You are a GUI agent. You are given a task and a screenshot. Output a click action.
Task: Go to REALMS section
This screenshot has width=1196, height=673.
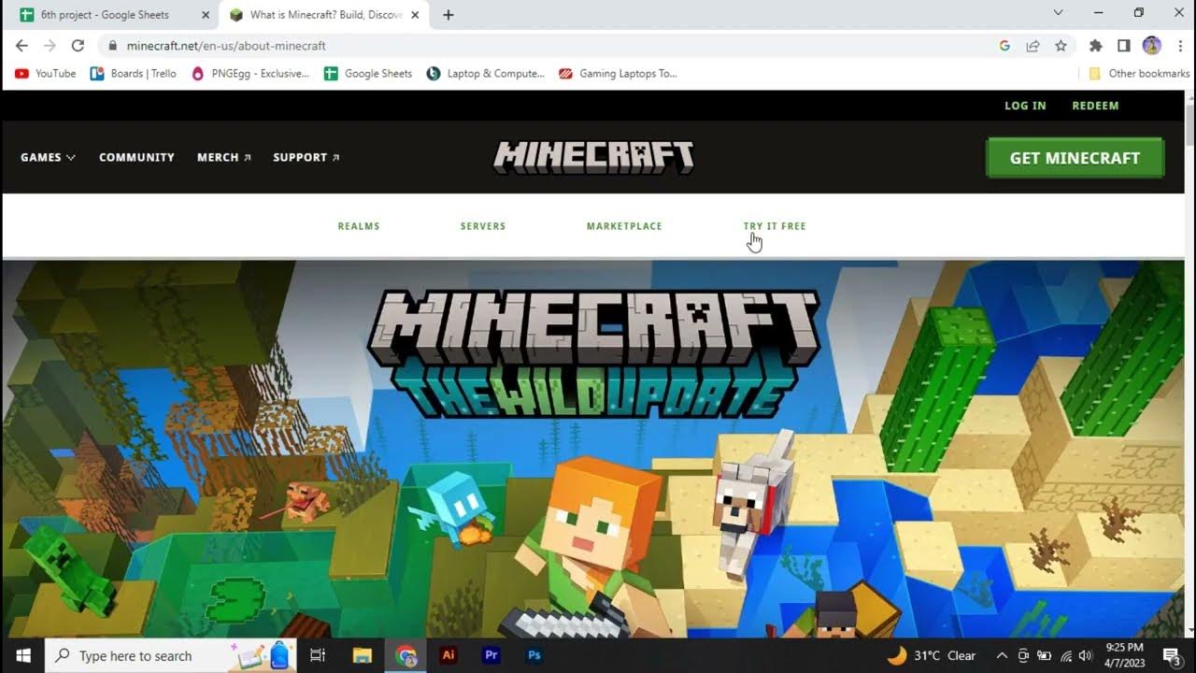click(x=359, y=226)
